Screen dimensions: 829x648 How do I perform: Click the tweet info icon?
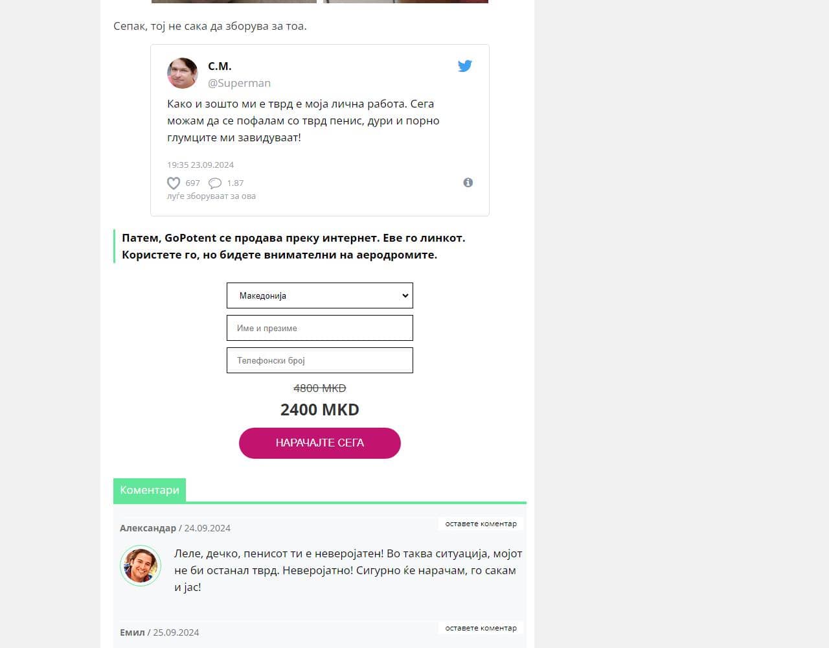click(x=468, y=183)
